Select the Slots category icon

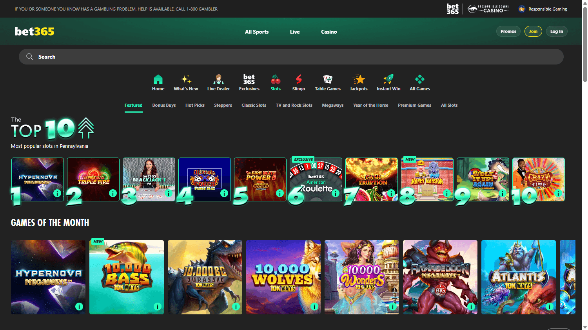[276, 82]
